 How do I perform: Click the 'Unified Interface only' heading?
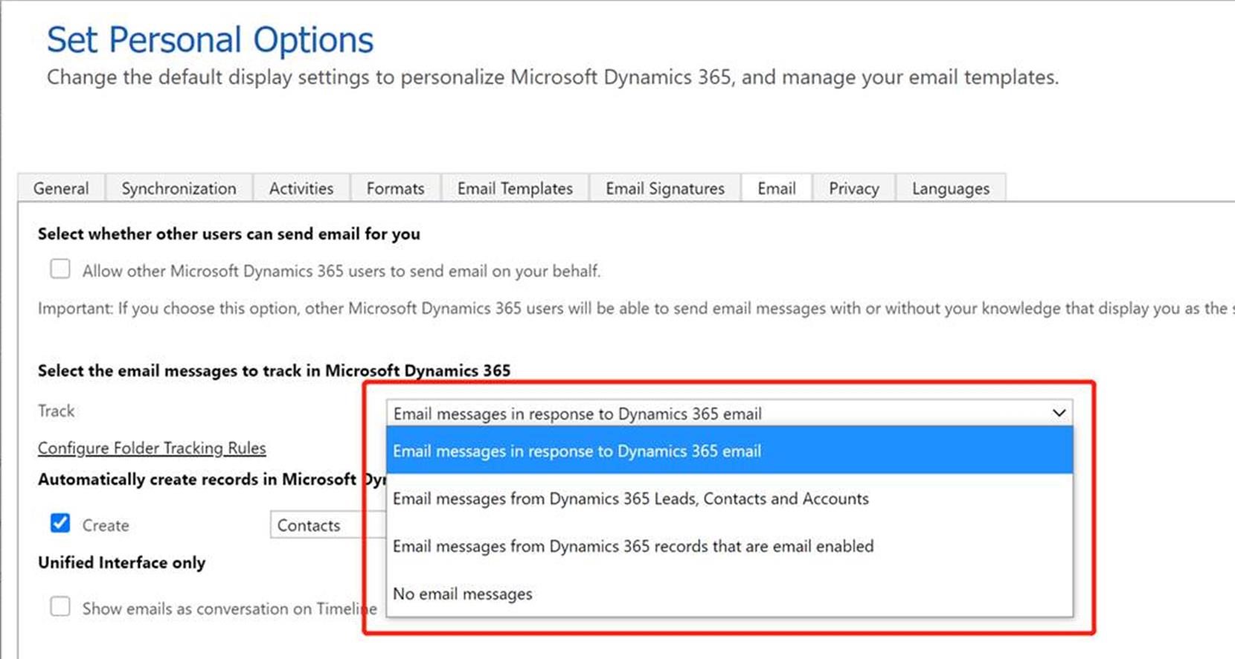click(121, 562)
